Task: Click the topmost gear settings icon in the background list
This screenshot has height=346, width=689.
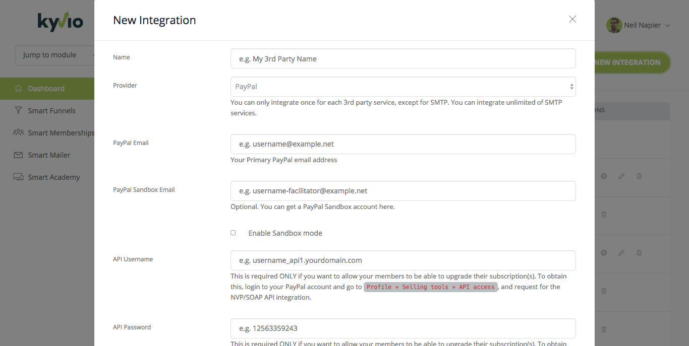Action: pos(604,176)
